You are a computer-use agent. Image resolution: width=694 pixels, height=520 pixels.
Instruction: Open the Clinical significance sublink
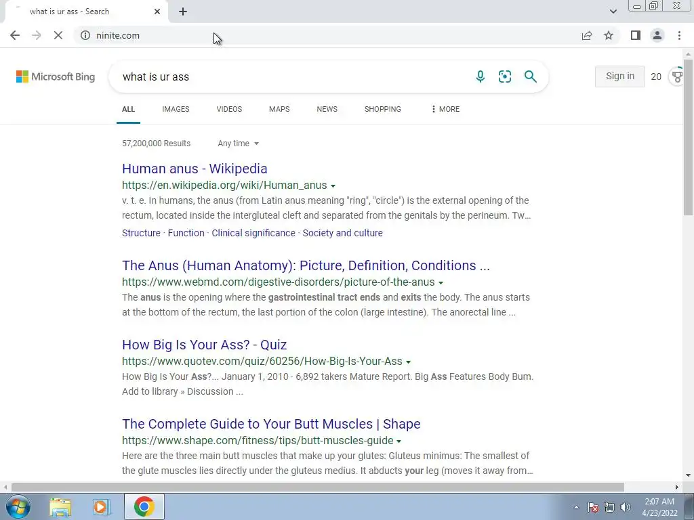point(253,233)
